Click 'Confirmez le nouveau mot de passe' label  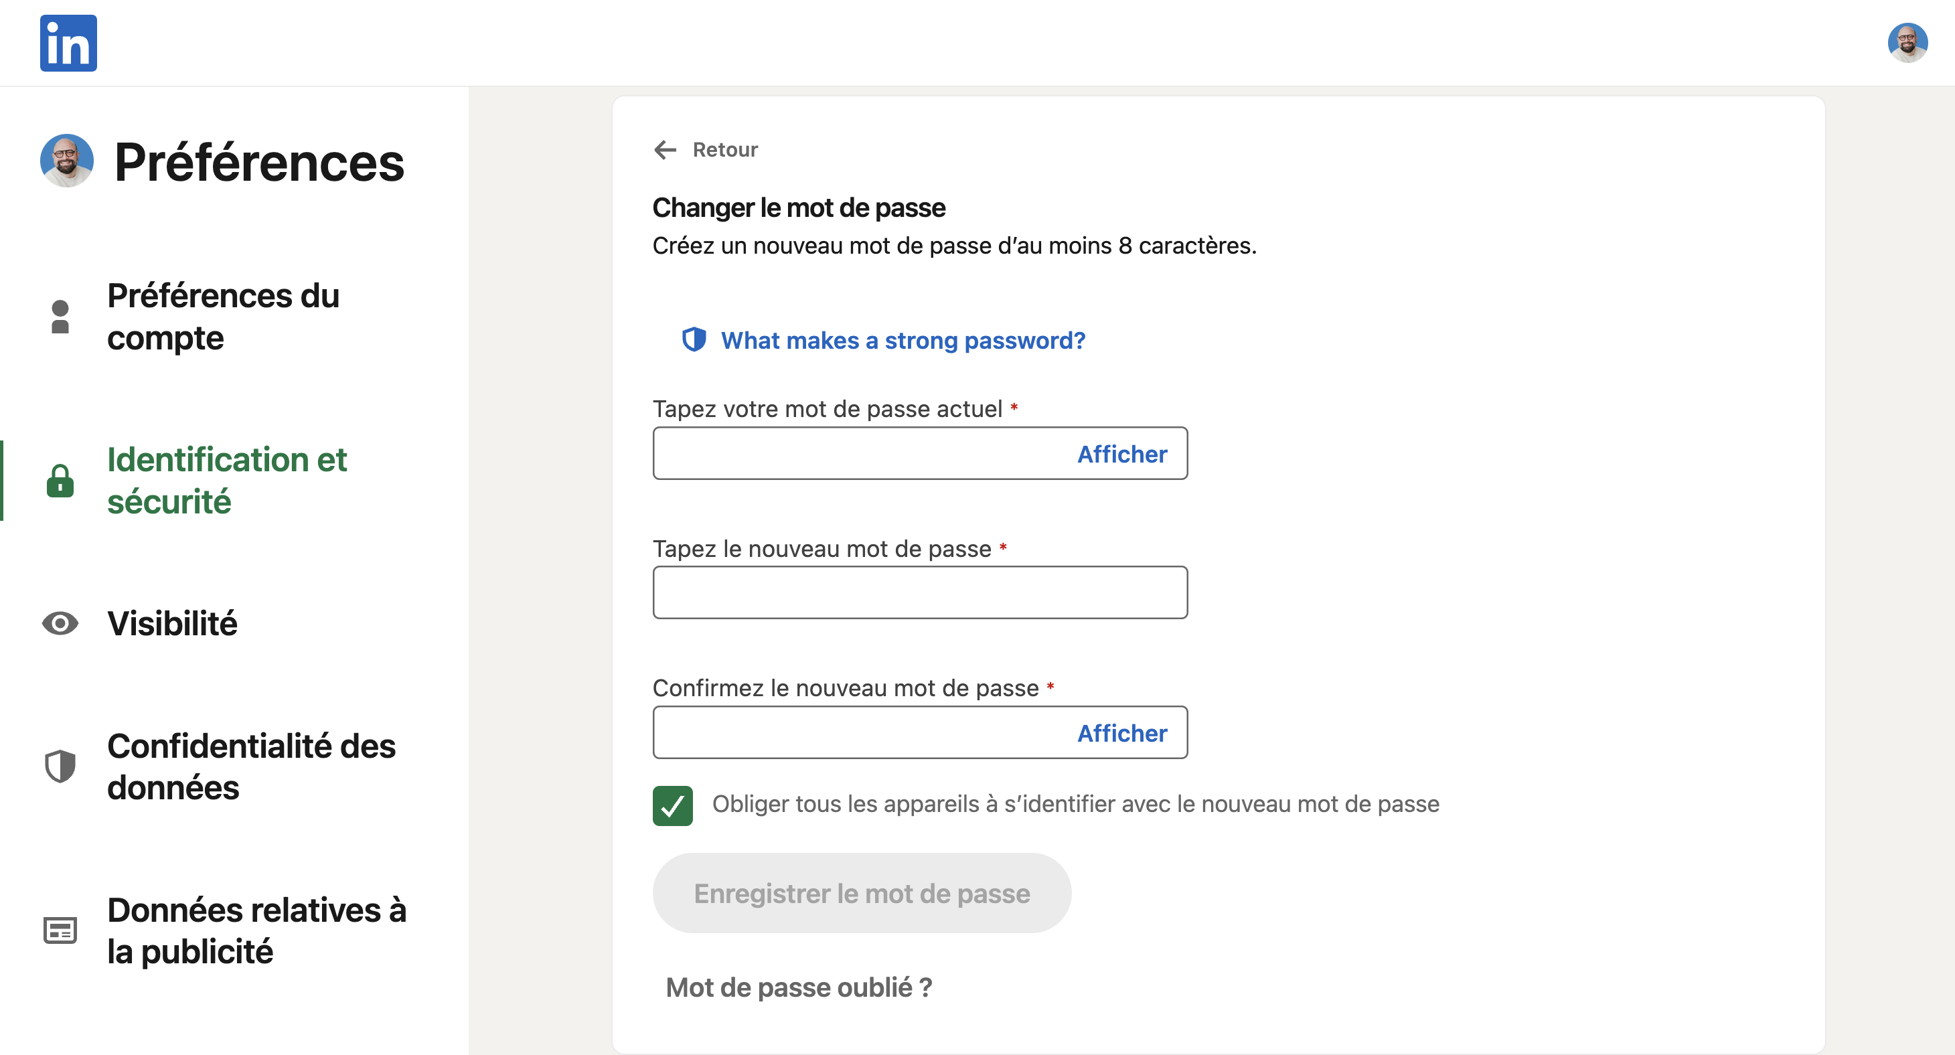coord(846,688)
